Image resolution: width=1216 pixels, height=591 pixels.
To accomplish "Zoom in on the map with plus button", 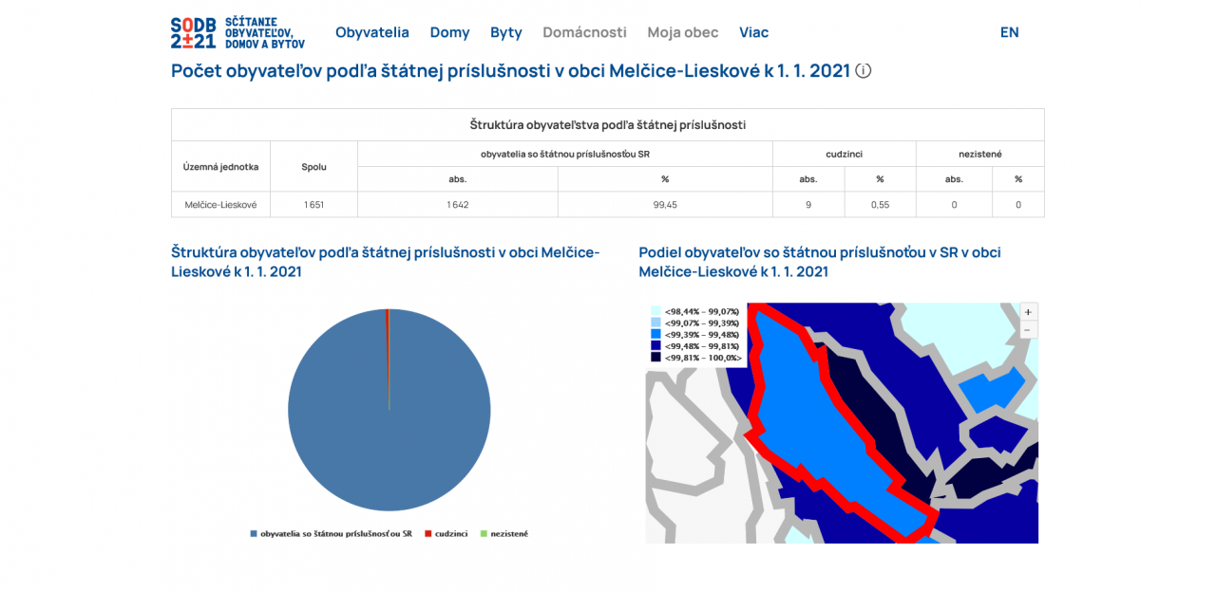I will [x=1028, y=312].
